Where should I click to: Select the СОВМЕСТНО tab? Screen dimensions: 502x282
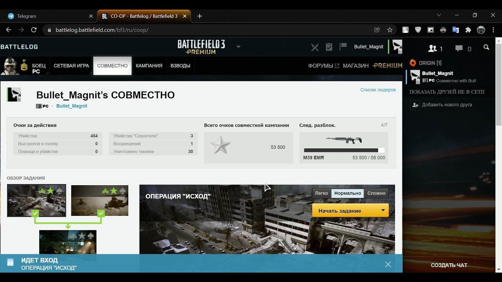point(113,66)
